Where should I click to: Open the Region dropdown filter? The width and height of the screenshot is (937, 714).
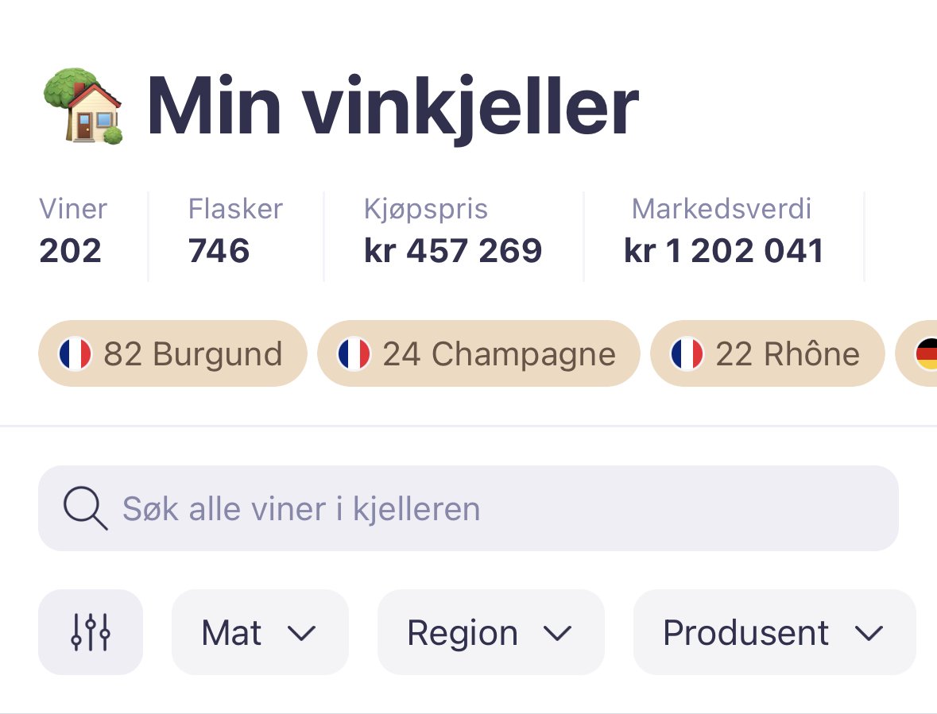tap(490, 631)
